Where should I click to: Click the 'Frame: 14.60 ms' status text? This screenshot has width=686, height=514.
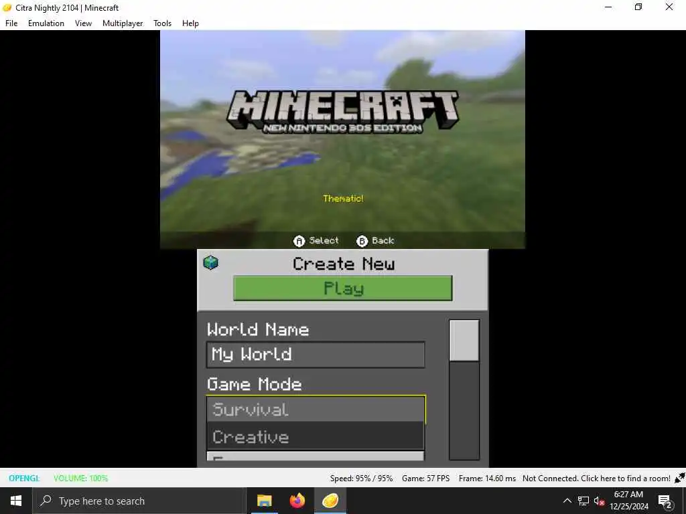click(487, 478)
